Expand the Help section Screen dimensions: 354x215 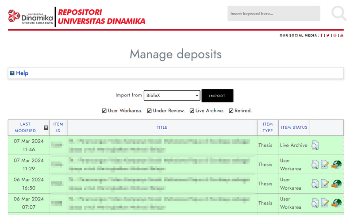click(x=22, y=73)
